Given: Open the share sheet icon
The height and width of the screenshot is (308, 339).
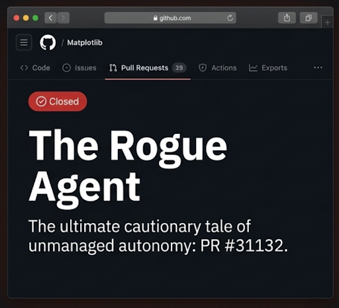Looking at the screenshot, I should 287,18.
